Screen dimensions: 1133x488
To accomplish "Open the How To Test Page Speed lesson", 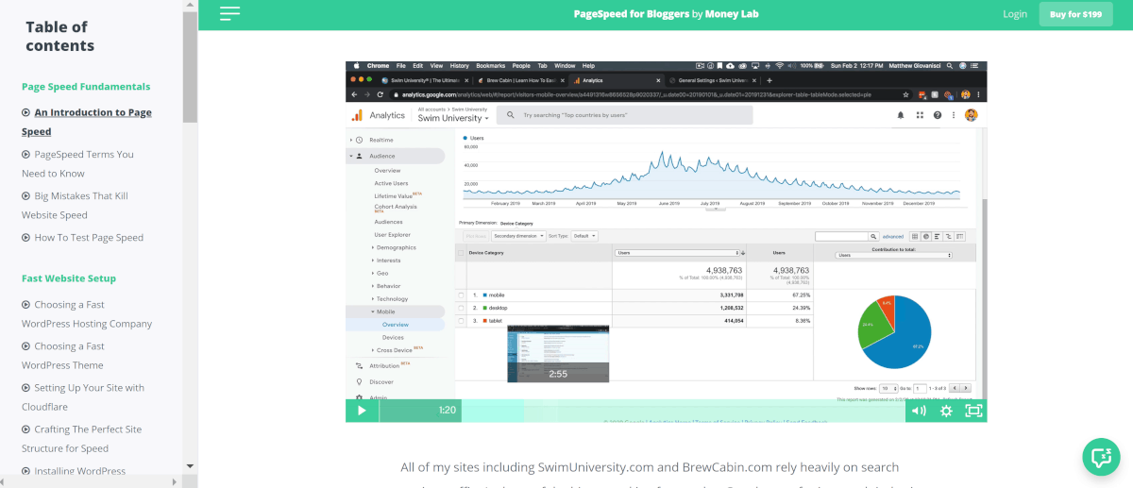I will 82,238.
